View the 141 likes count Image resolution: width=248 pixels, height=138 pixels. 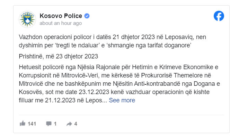point(32,124)
